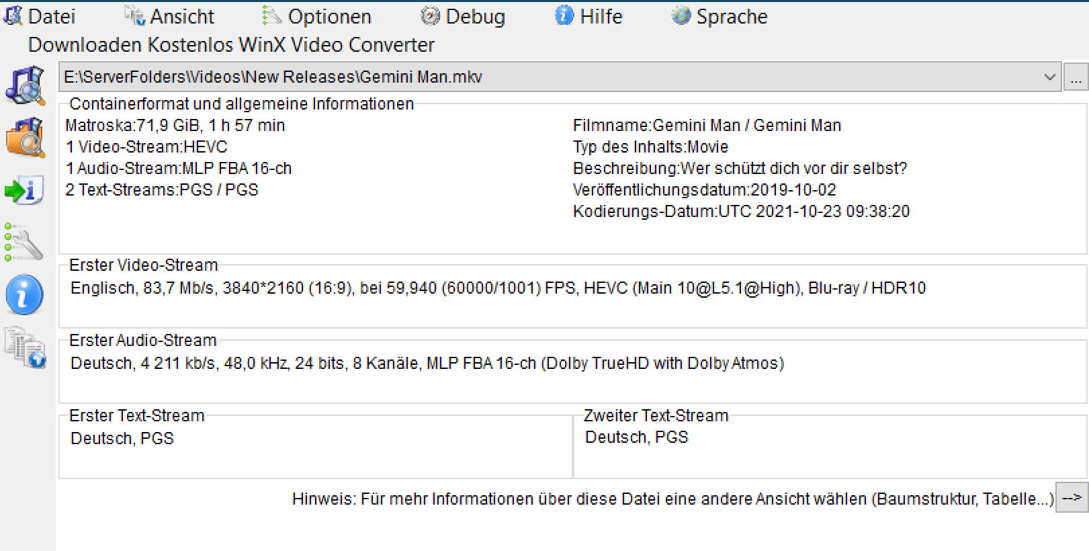Viewport: 1089px width, 551px height.
Task: Click the browse button with three dots
Action: click(1076, 77)
